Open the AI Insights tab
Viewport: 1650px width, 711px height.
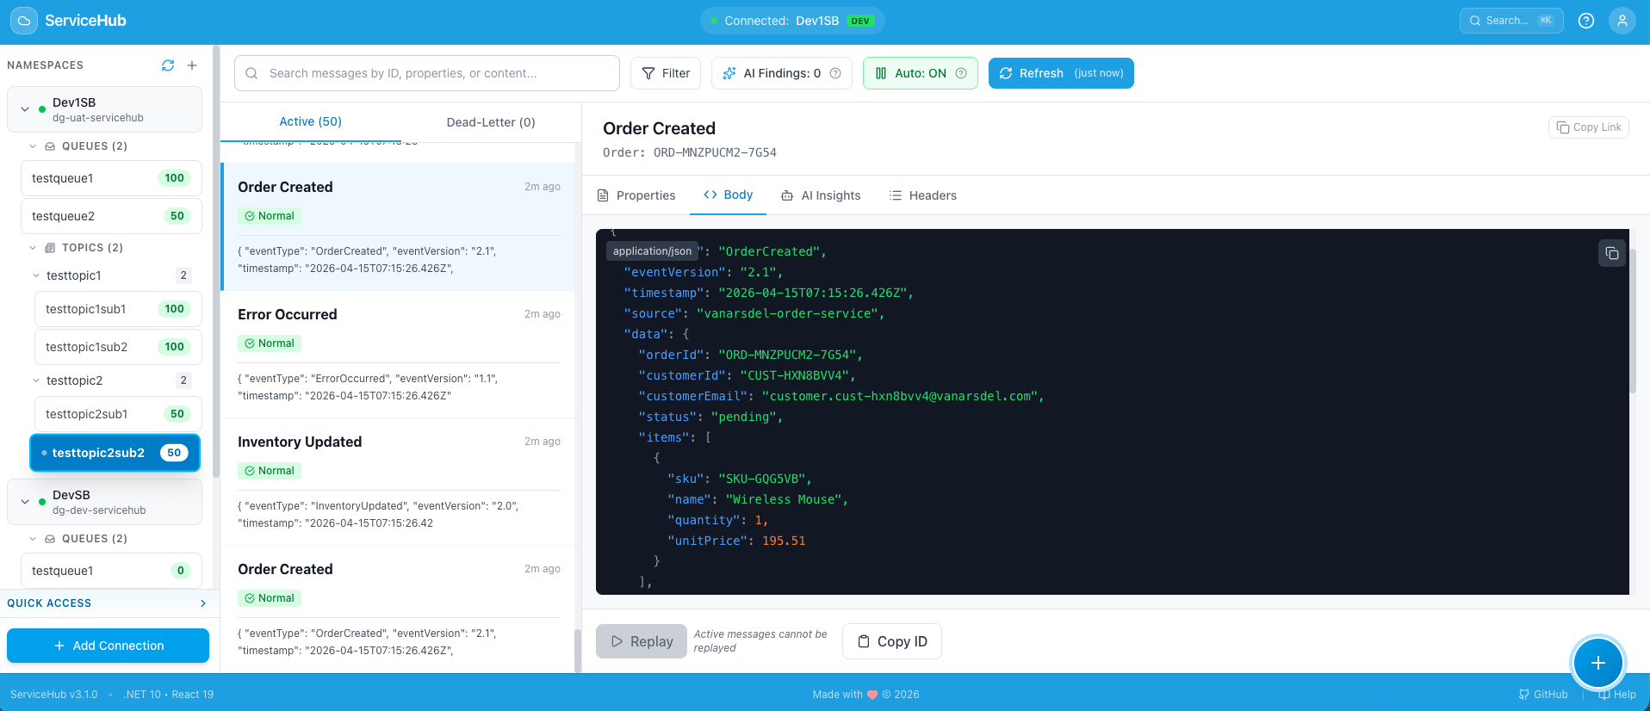click(821, 195)
